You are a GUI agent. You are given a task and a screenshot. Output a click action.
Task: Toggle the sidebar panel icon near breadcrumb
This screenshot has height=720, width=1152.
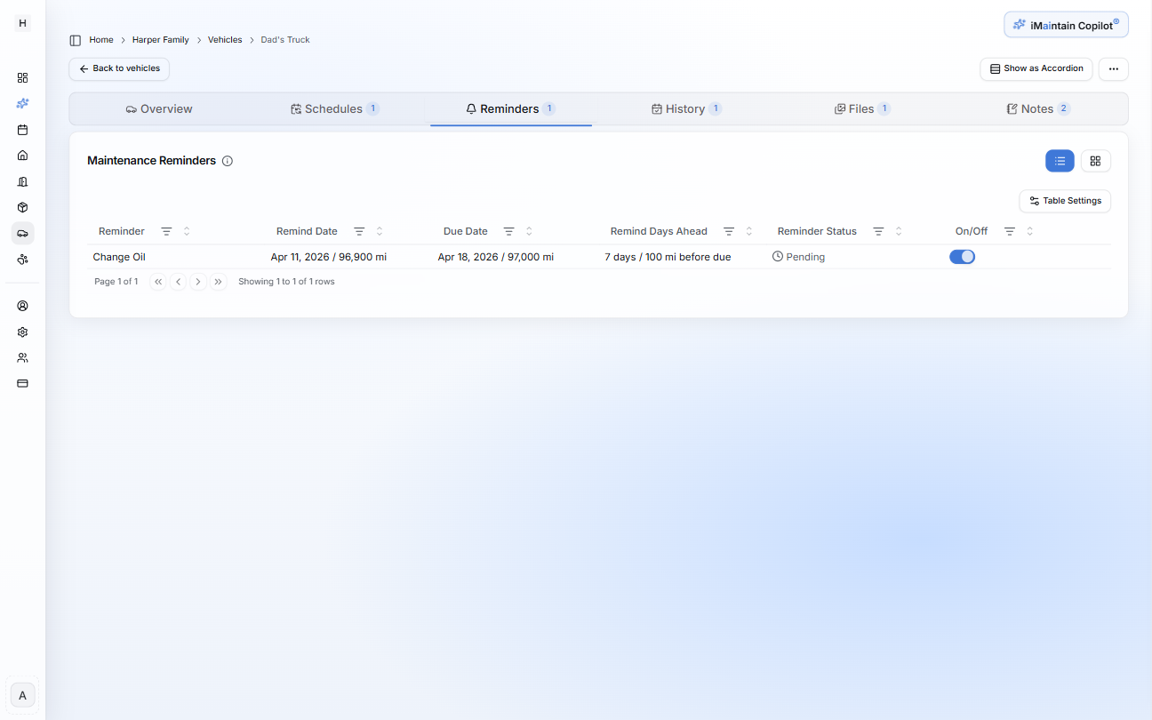point(76,40)
